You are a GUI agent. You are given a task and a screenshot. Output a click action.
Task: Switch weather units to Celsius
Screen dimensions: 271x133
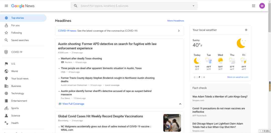pos(194,77)
